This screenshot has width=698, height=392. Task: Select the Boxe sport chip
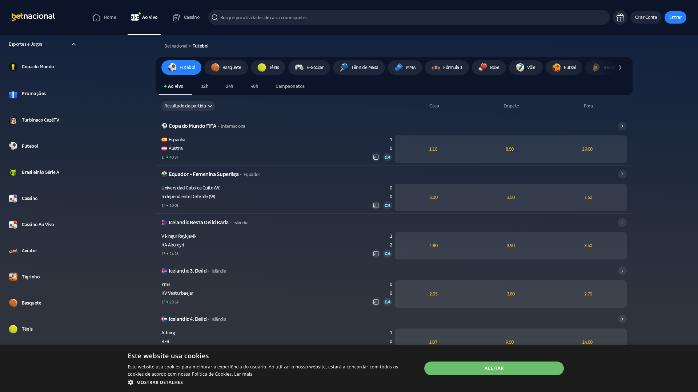[489, 68]
